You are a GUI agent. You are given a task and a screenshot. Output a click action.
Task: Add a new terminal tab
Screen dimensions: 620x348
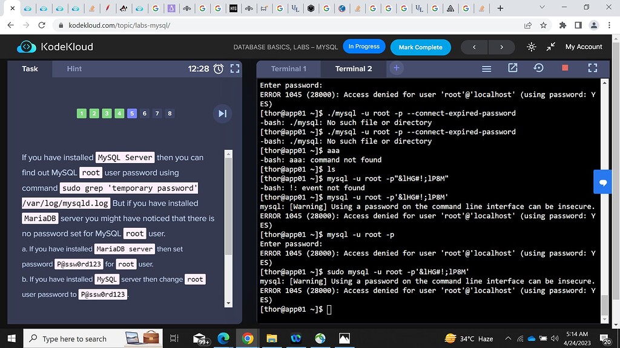pyautogui.click(x=396, y=68)
